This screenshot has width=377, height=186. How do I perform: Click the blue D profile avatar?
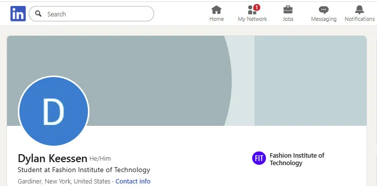coord(53,111)
